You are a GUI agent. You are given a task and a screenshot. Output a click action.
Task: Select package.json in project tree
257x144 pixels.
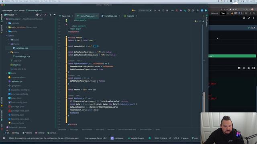click(18, 106)
